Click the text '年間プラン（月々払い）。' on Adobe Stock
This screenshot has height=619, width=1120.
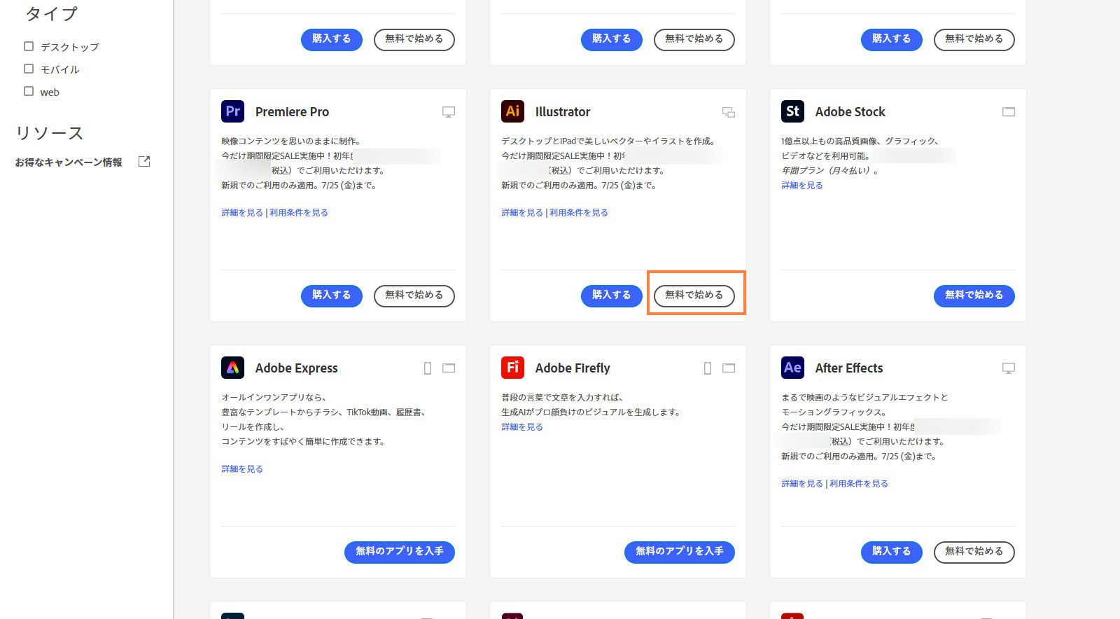pyautogui.click(x=830, y=171)
